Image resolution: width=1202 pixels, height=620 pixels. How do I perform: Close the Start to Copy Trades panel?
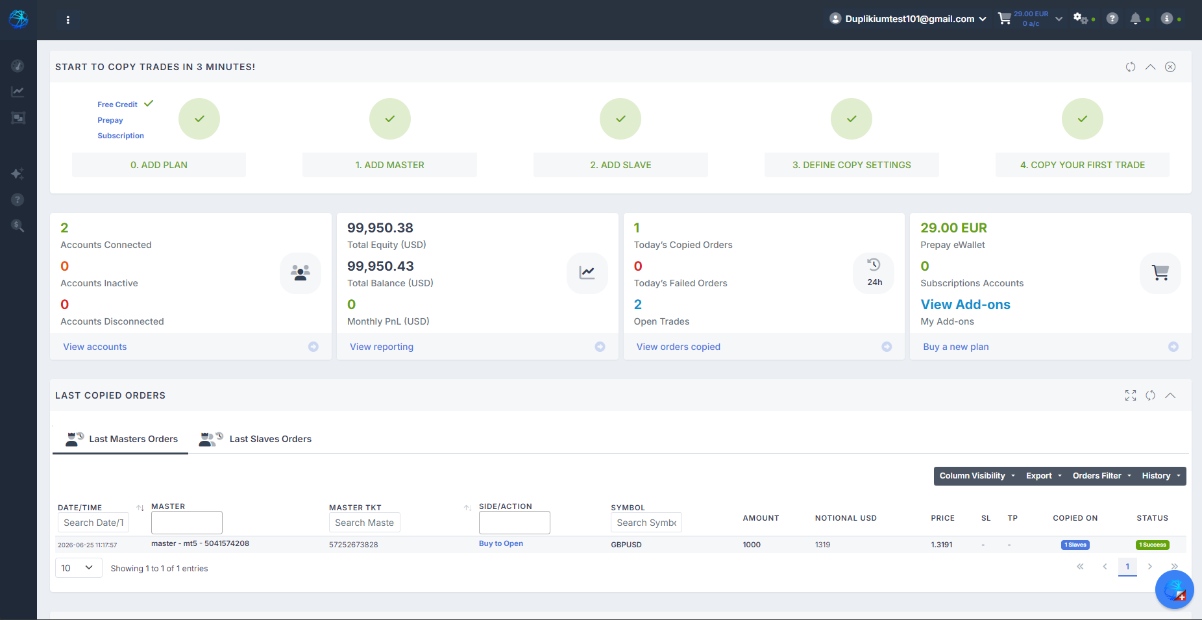click(x=1170, y=67)
